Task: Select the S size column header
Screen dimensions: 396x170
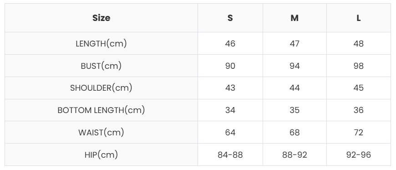Action: click(230, 18)
